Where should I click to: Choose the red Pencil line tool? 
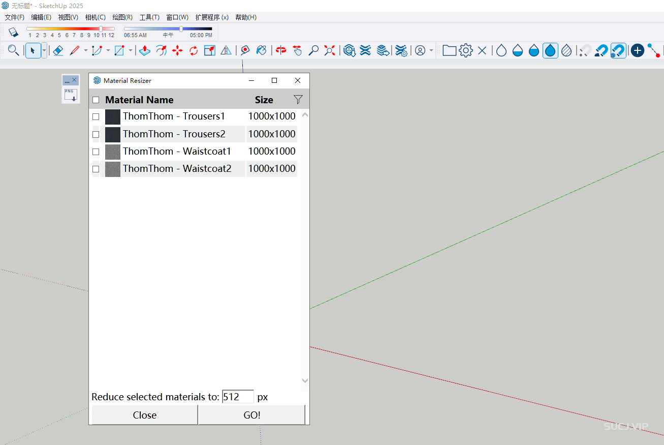click(x=75, y=50)
